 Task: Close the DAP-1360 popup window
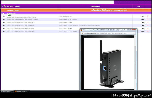[x=134, y=30]
